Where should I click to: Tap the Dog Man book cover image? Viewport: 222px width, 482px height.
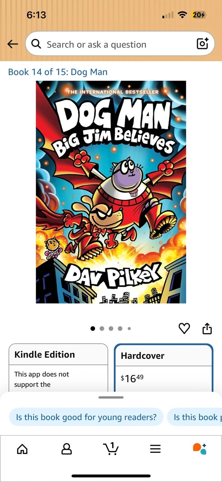pyautogui.click(x=111, y=192)
